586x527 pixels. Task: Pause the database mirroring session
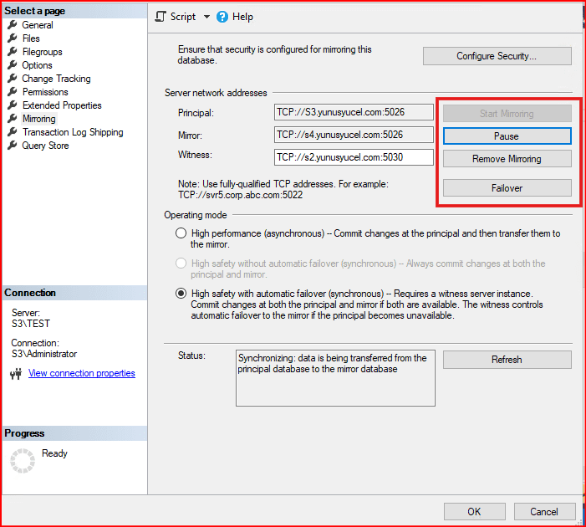[507, 136]
